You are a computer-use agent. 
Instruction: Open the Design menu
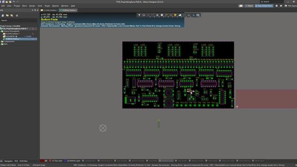32,6
